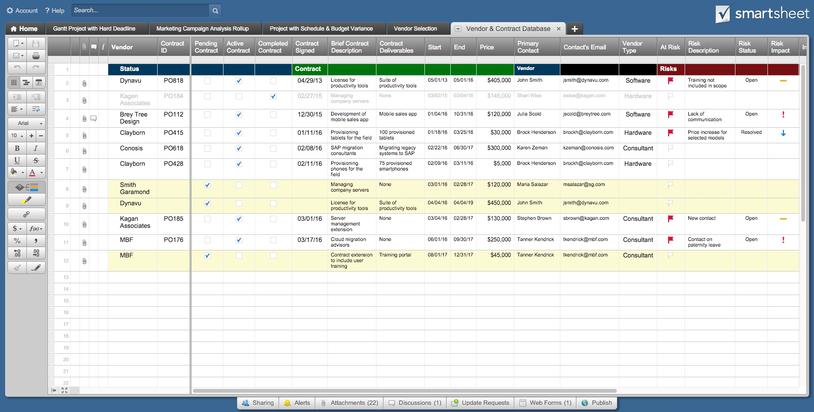Click the Highlight Changes marker icon
Screen dimensions: 814x412
(26, 200)
